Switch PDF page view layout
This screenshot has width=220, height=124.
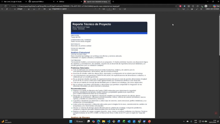point(125,9)
